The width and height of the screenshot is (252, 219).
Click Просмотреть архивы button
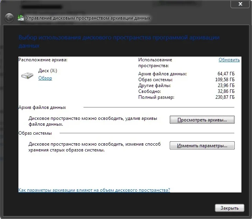tap(202, 120)
